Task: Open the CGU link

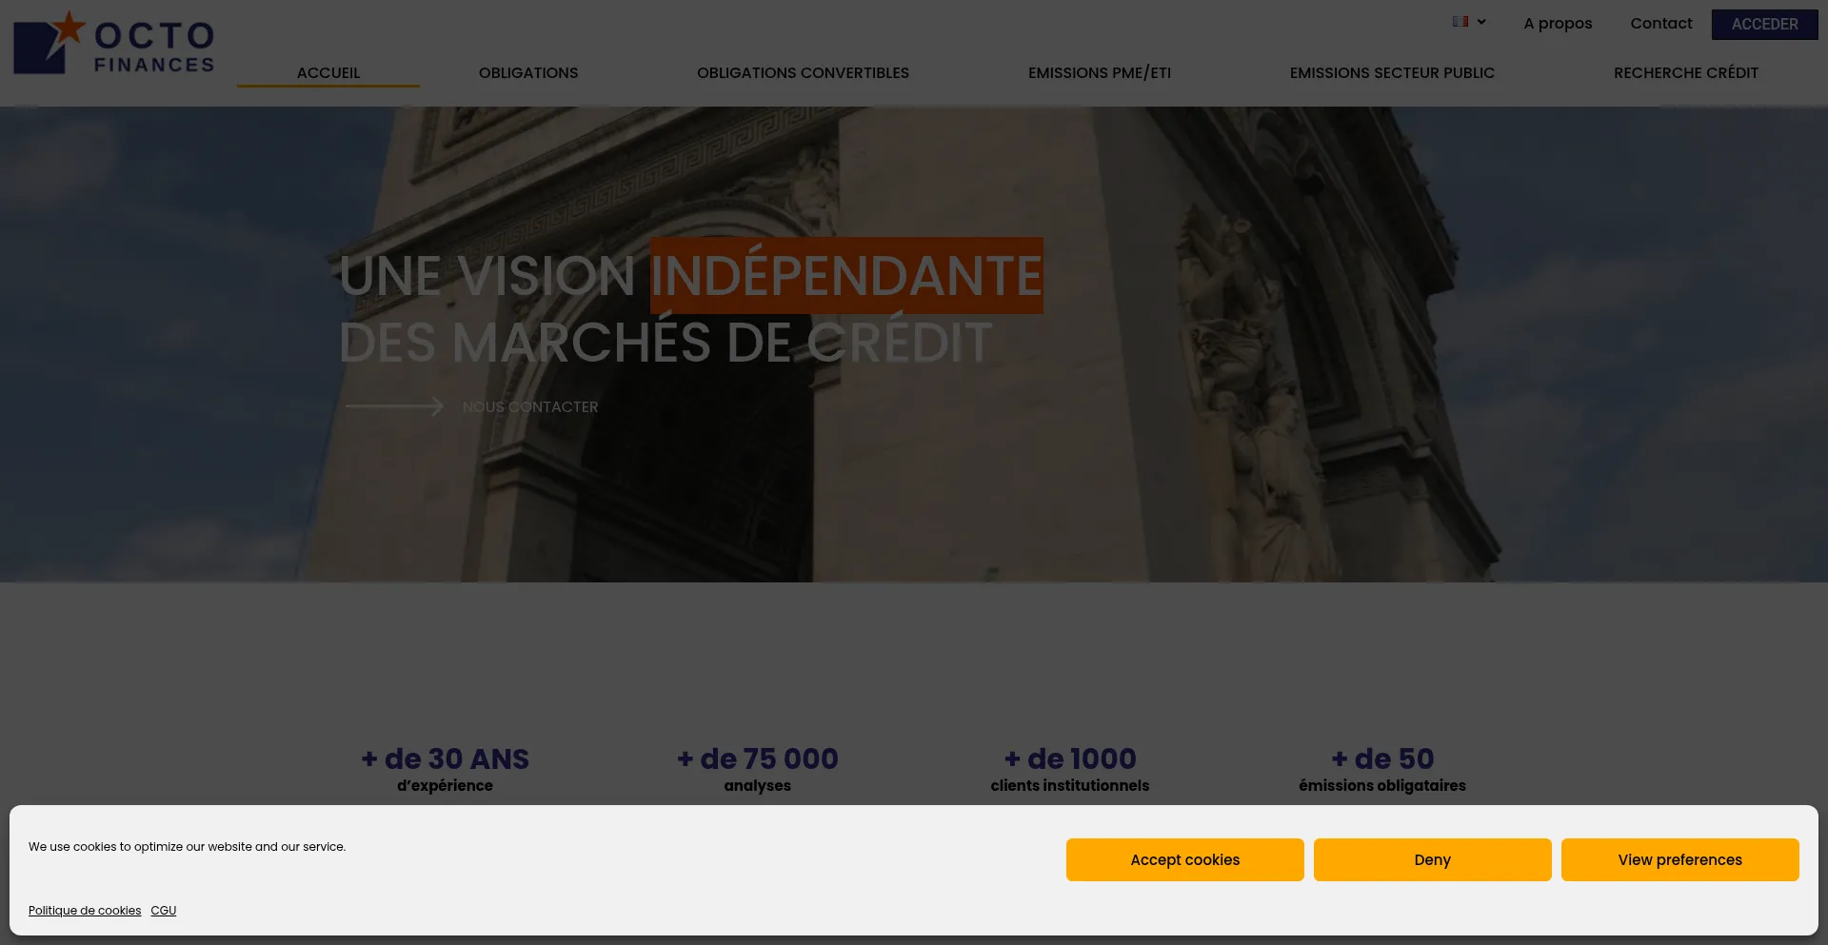Action: pos(164,911)
